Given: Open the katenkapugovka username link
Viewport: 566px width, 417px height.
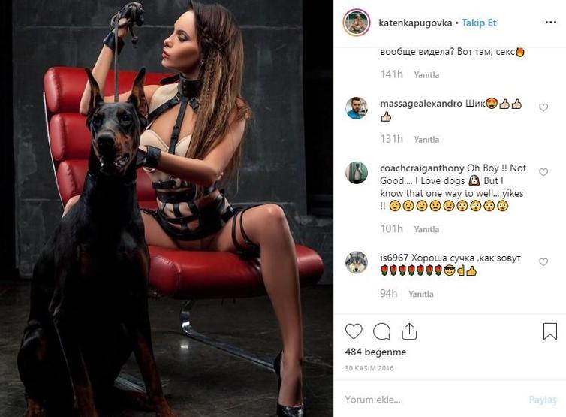Looking at the screenshot, I should (415, 23).
